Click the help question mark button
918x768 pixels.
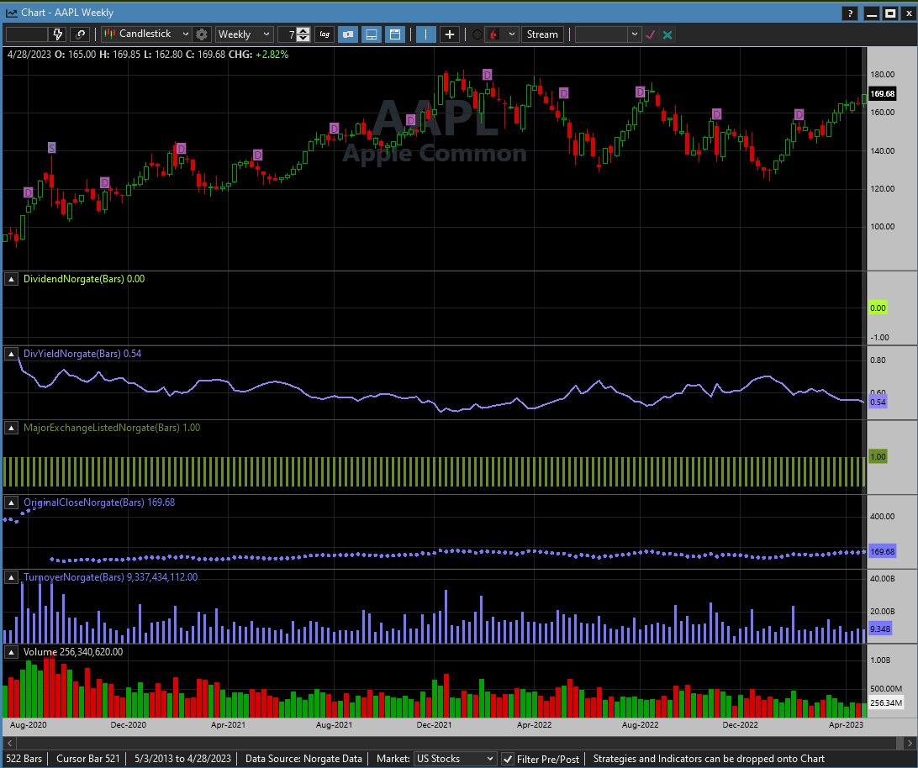(850, 13)
